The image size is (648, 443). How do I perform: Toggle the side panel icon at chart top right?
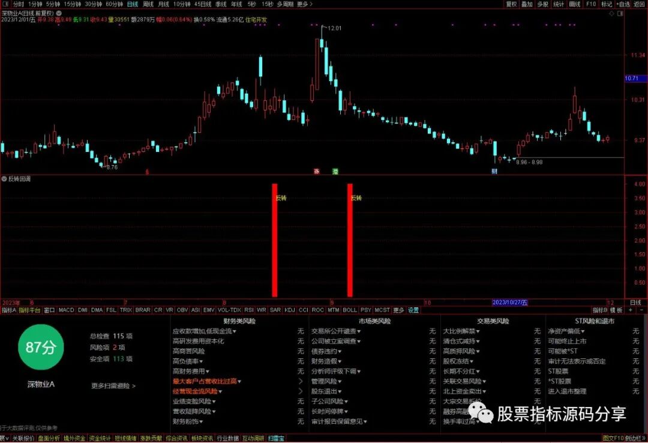[x=620, y=14]
